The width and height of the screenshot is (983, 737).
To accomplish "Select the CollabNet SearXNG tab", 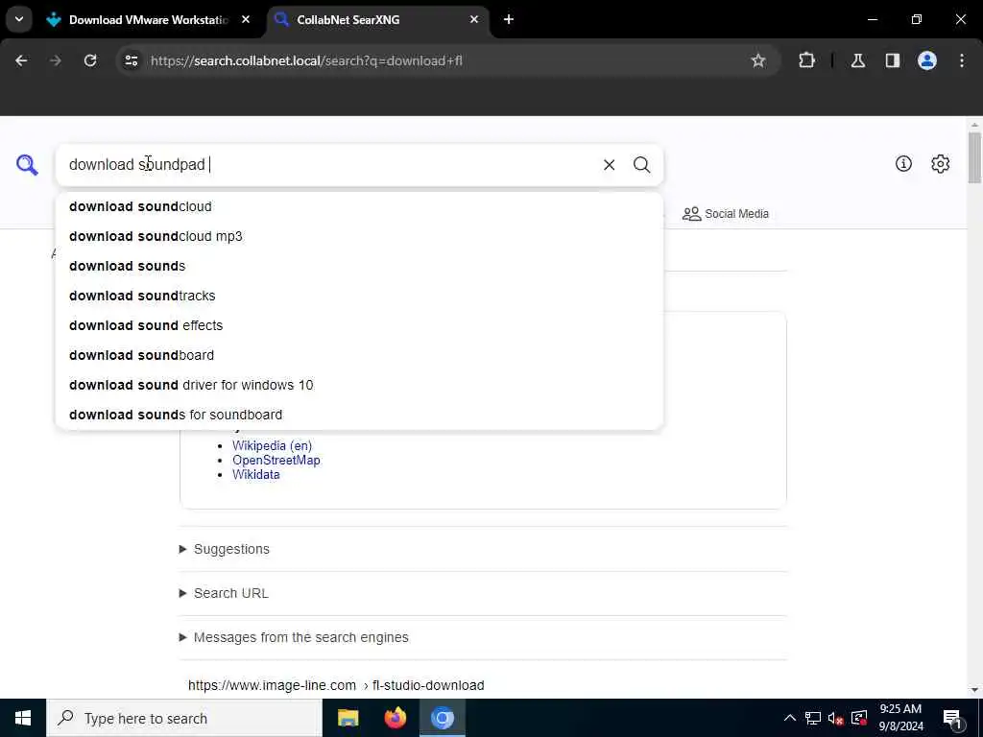I will click(378, 20).
